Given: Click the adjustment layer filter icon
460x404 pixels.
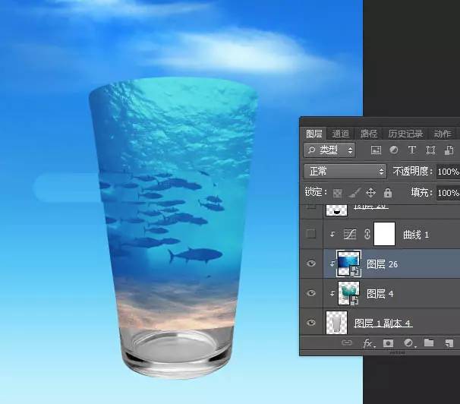Looking at the screenshot, I should (x=393, y=150).
